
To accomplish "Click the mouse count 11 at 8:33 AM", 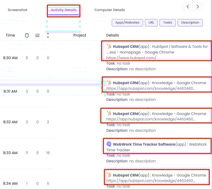I will point(27,153).
